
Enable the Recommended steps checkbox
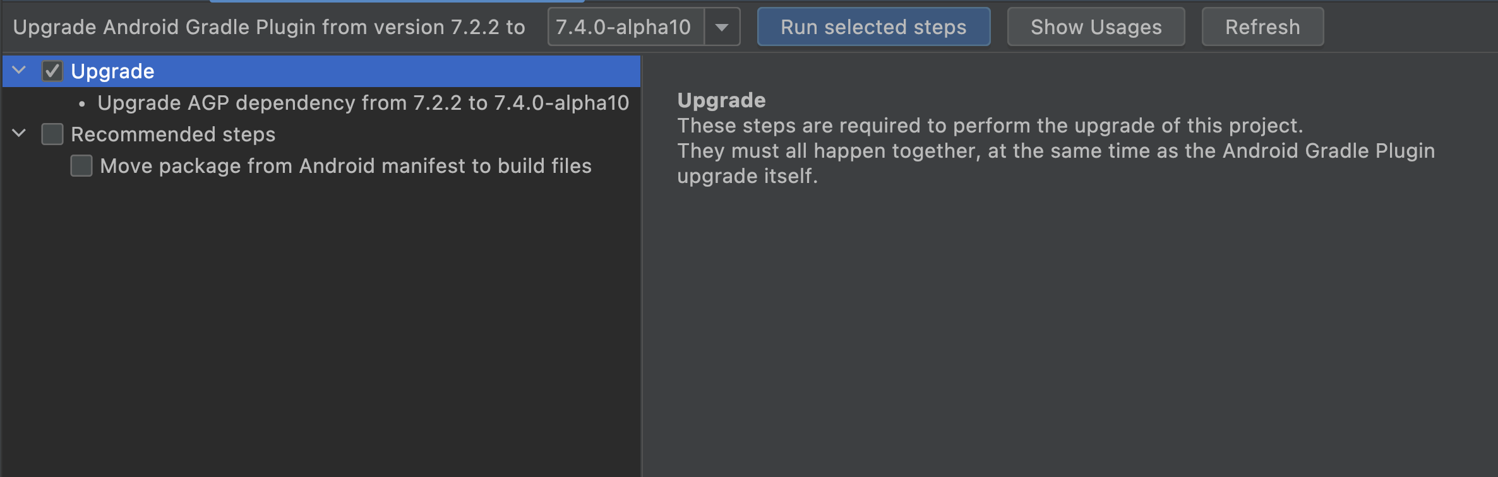(x=52, y=134)
